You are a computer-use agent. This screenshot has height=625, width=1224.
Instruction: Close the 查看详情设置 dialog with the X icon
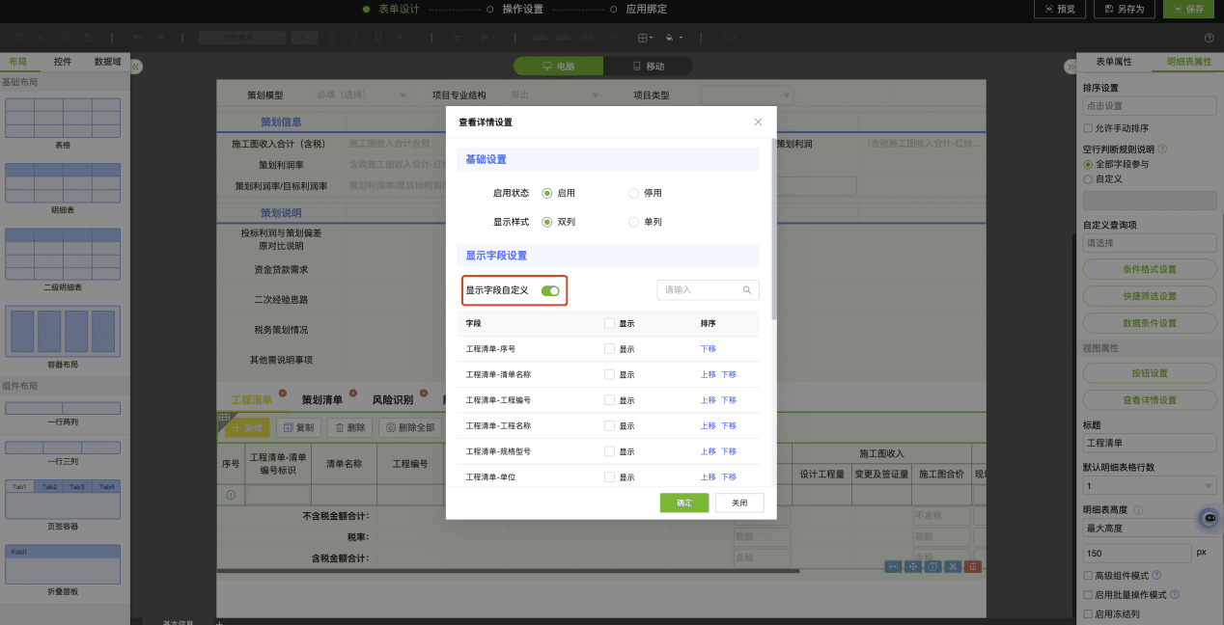758,122
